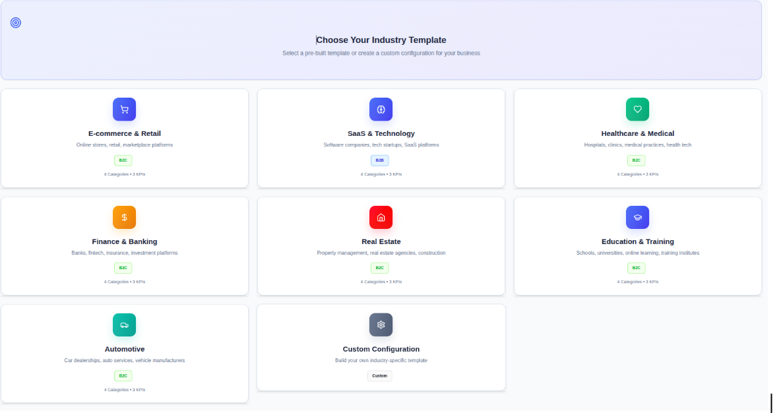The width and height of the screenshot is (781, 413).
Task: Click 'Hospitals, clinics, medical practices' description
Action: tap(638, 145)
